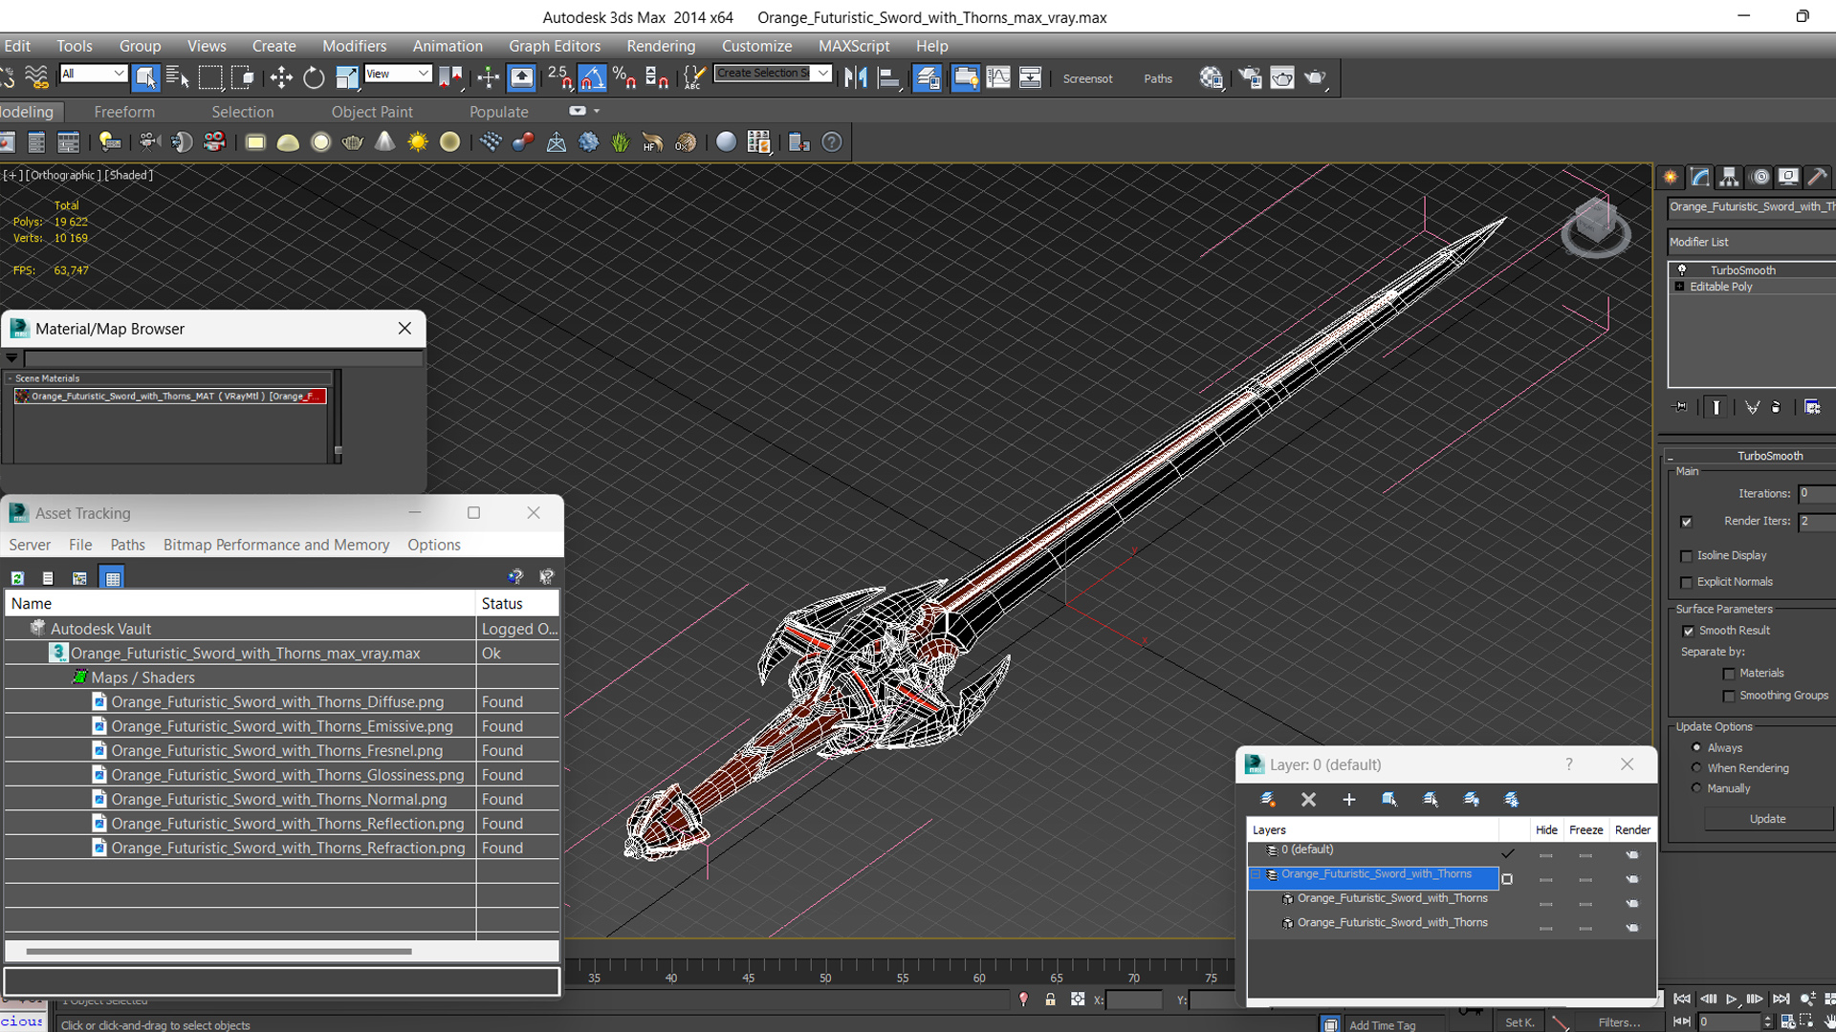Open Asset Tracking Paths menu
Image resolution: width=1836 pixels, height=1032 pixels.
pos(127,545)
